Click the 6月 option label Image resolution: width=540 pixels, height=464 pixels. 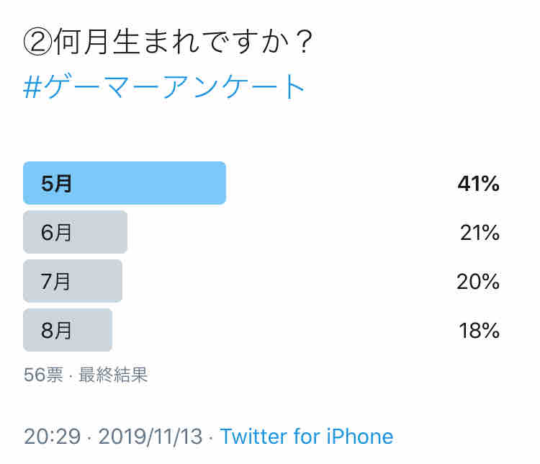coord(57,233)
